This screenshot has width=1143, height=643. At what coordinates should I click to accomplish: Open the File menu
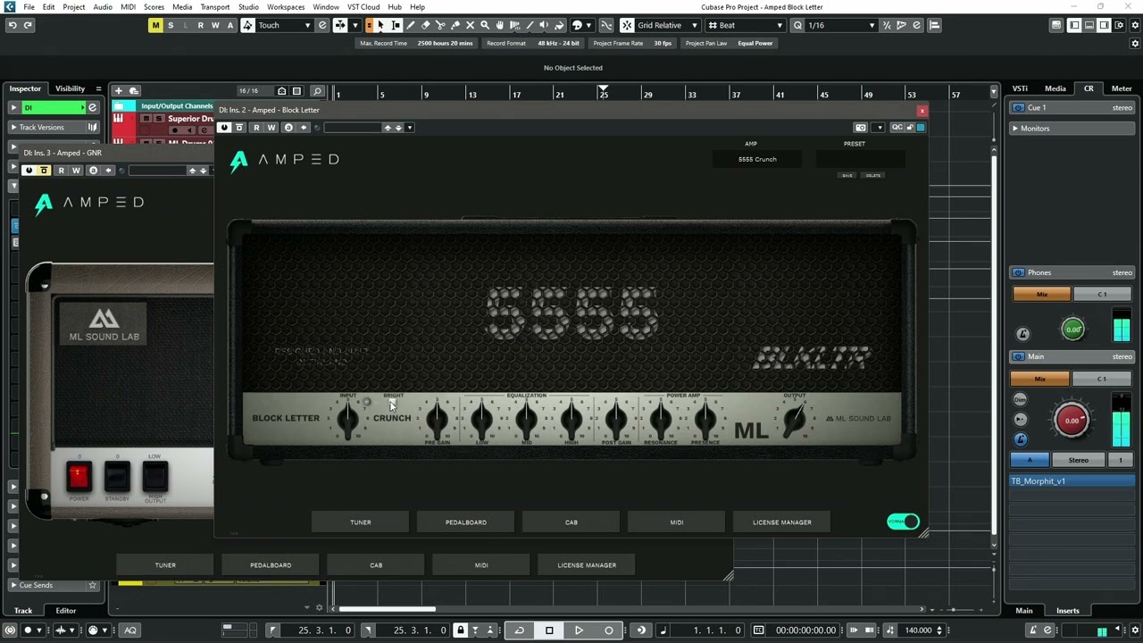click(x=29, y=7)
